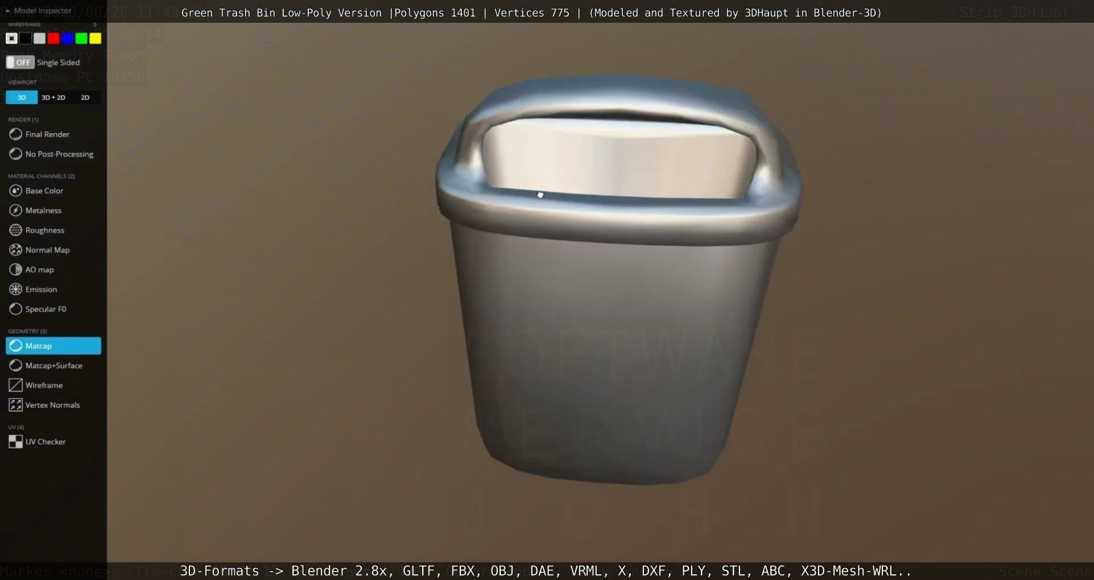Select the Emission label

pyautogui.click(x=41, y=289)
